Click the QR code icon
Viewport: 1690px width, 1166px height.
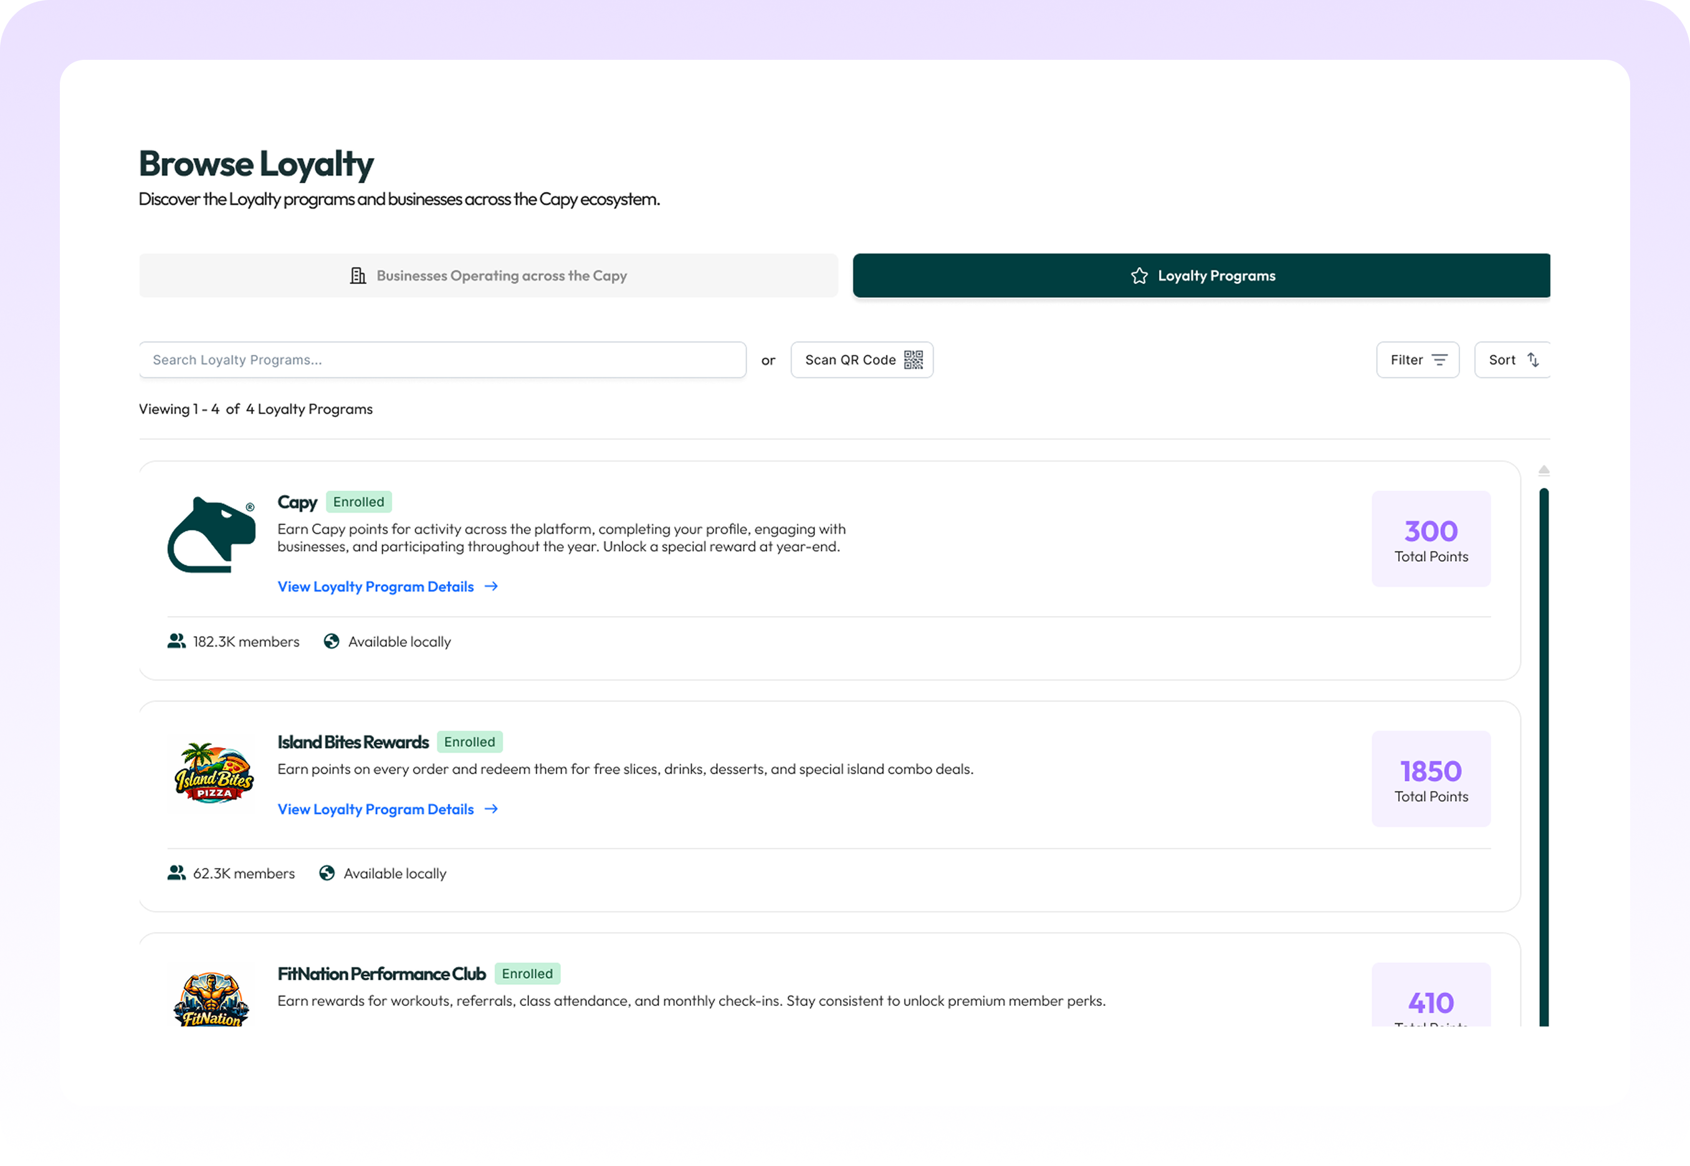(913, 359)
